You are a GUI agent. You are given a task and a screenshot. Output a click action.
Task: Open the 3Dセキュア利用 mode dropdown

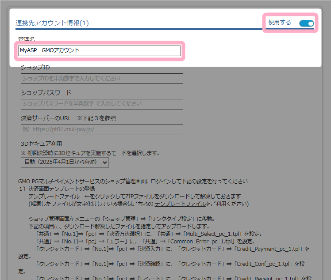pos(65,163)
